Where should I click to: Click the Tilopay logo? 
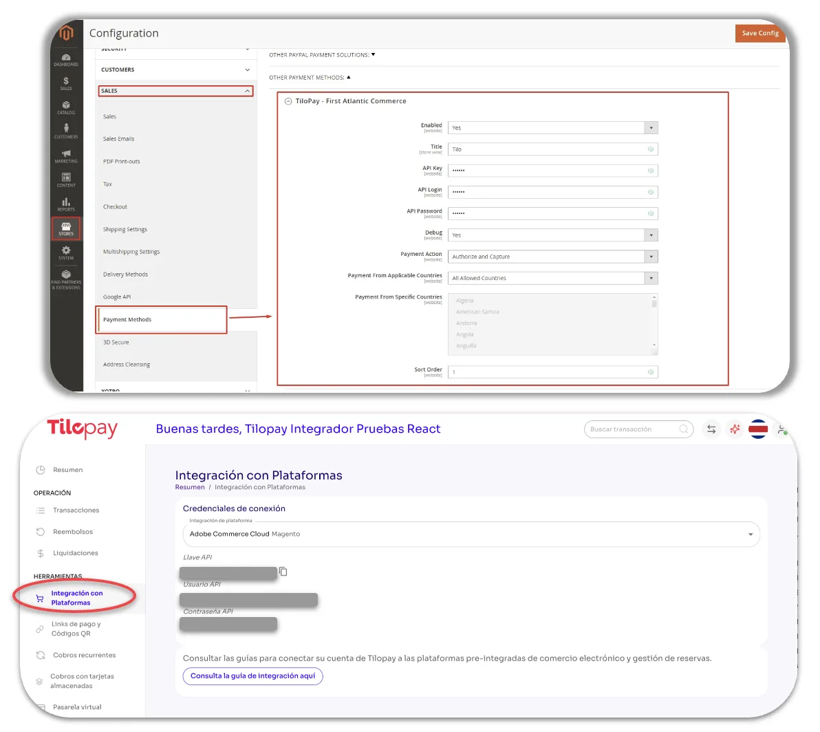(x=82, y=429)
